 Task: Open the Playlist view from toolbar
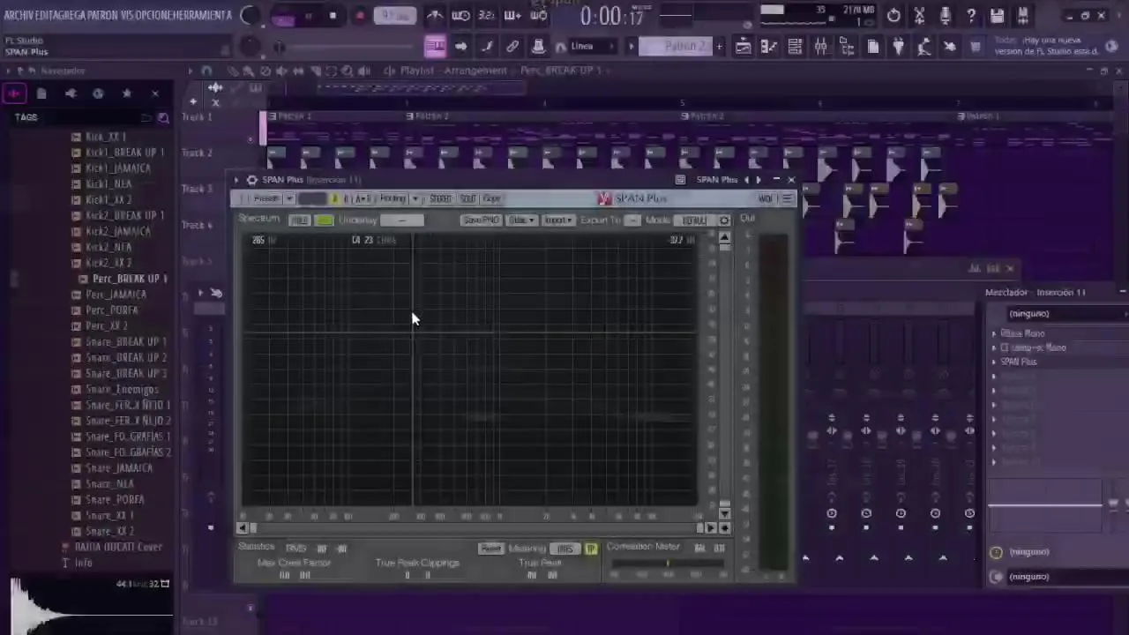pos(744,47)
